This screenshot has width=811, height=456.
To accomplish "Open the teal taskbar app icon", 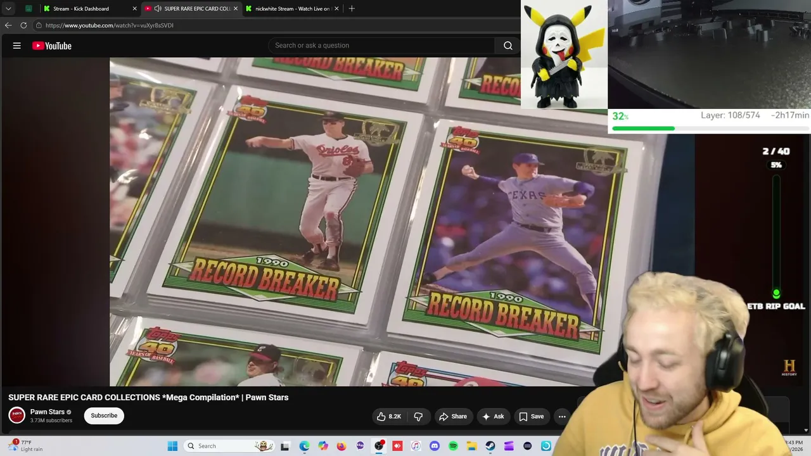I will tap(546, 446).
